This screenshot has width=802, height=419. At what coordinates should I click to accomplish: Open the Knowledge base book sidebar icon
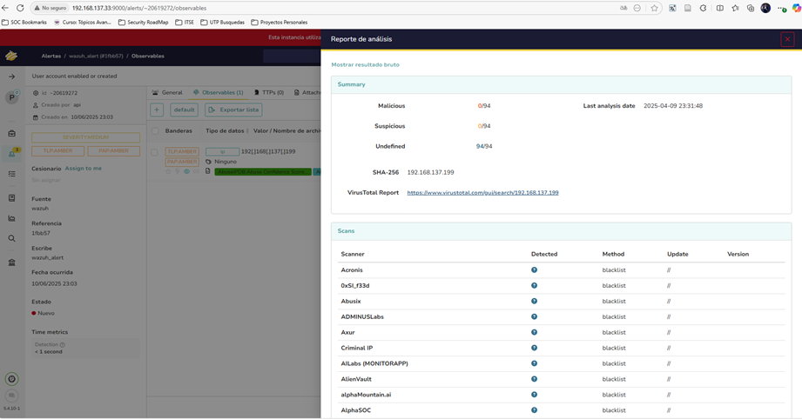12,197
